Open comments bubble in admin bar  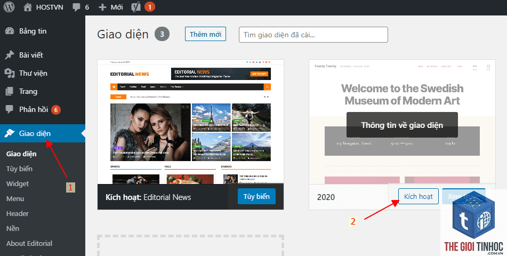(x=77, y=7)
